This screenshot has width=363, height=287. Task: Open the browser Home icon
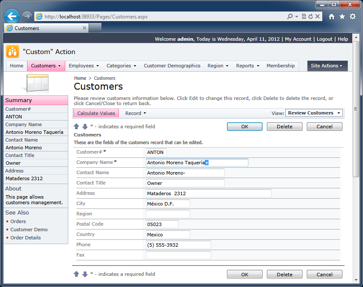(x=332, y=16)
